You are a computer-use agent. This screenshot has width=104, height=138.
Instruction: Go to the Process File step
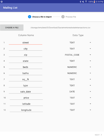71,17
